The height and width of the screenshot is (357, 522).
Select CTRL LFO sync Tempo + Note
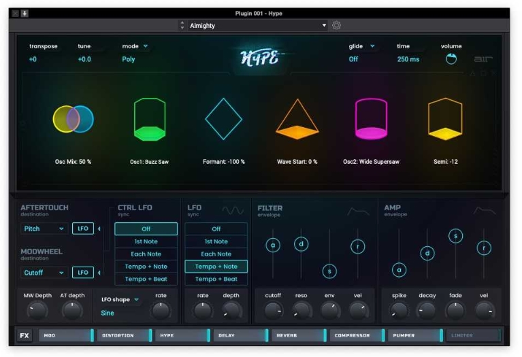(146, 267)
